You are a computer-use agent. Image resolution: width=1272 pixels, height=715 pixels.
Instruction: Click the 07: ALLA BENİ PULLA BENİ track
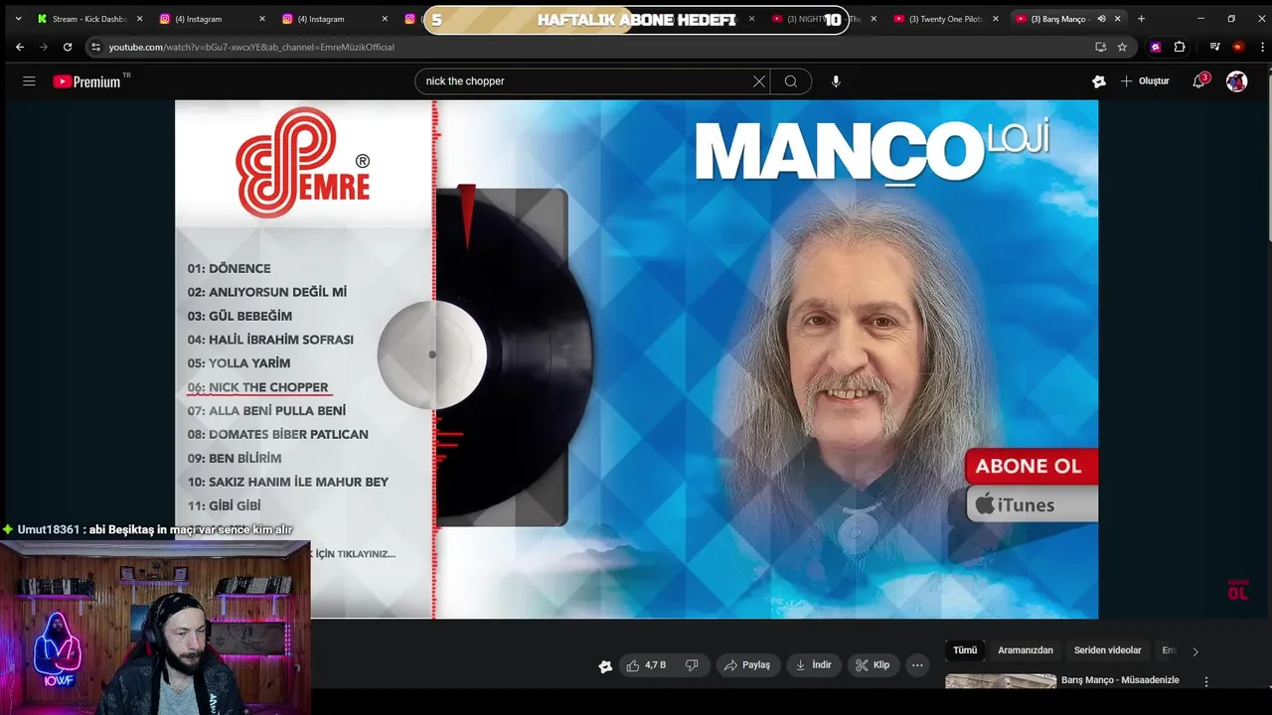tap(266, 410)
